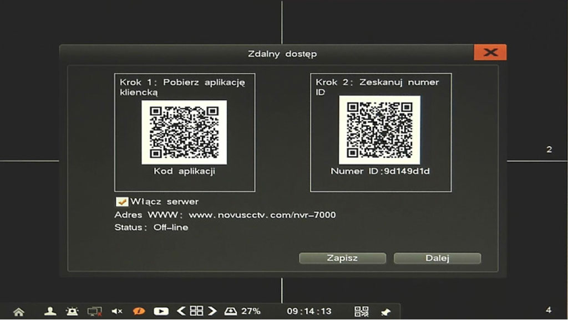Click the www.novuscctv.com/nvr-7000 address
Viewport: 568px width, 320px height.
point(262,215)
